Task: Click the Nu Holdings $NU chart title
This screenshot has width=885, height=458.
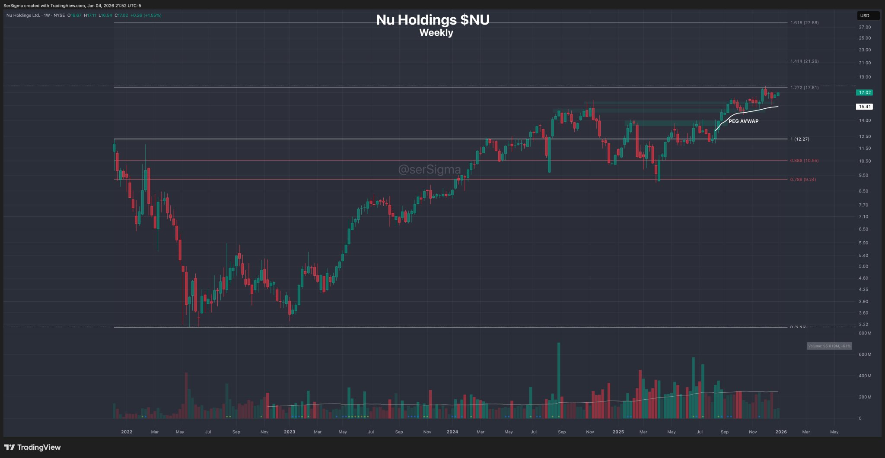Action: pyautogui.click(x=433, y=20)
